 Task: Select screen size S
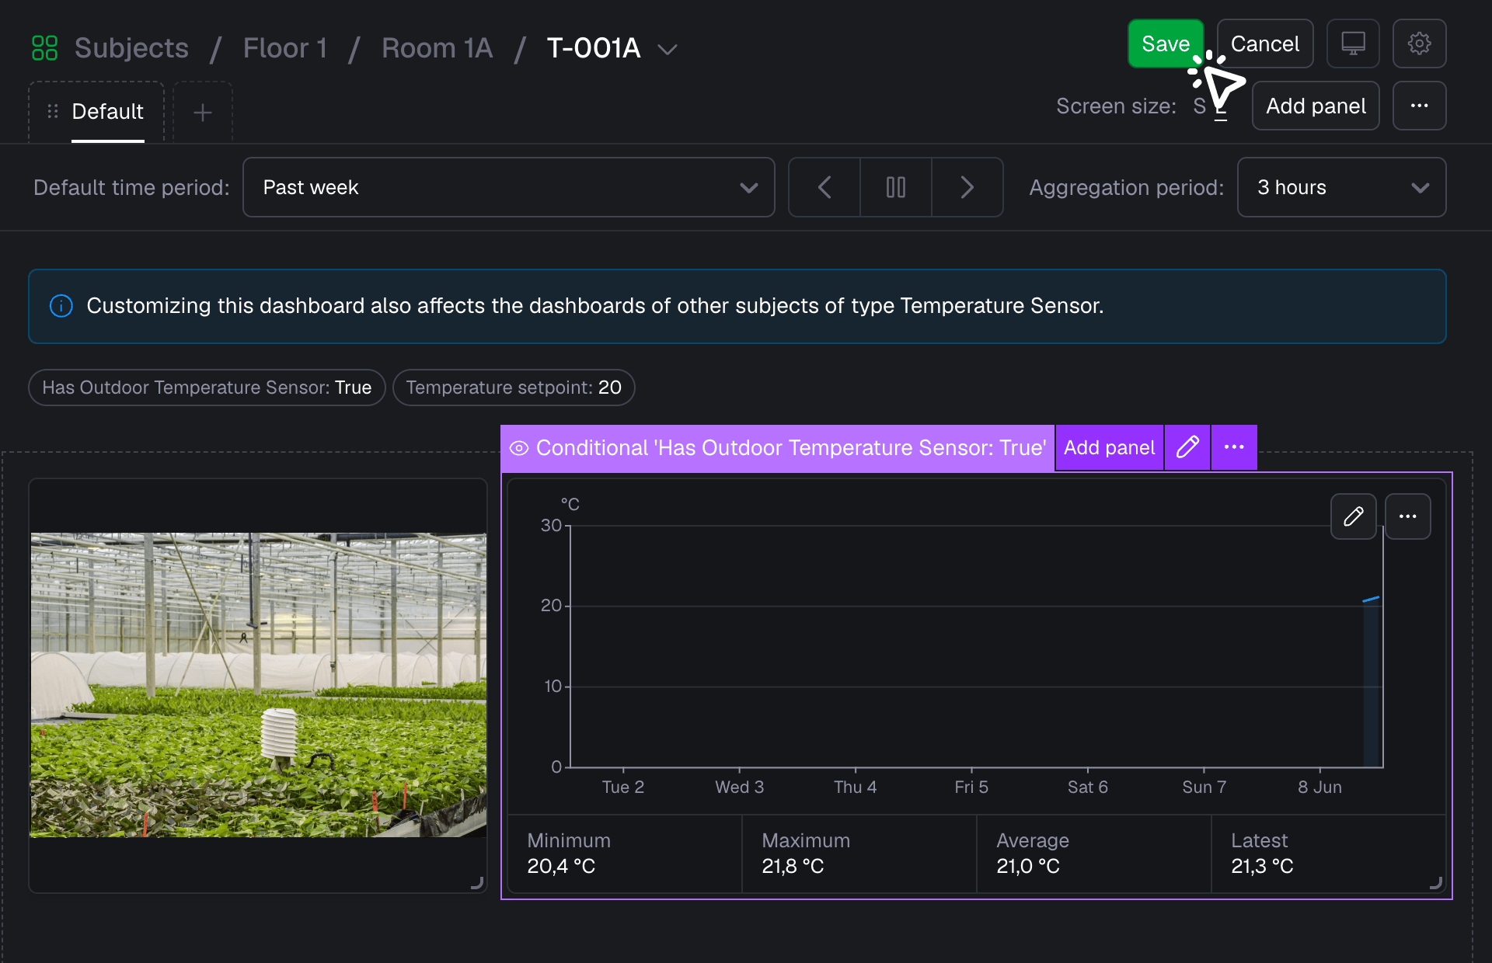click(1200, 106)
